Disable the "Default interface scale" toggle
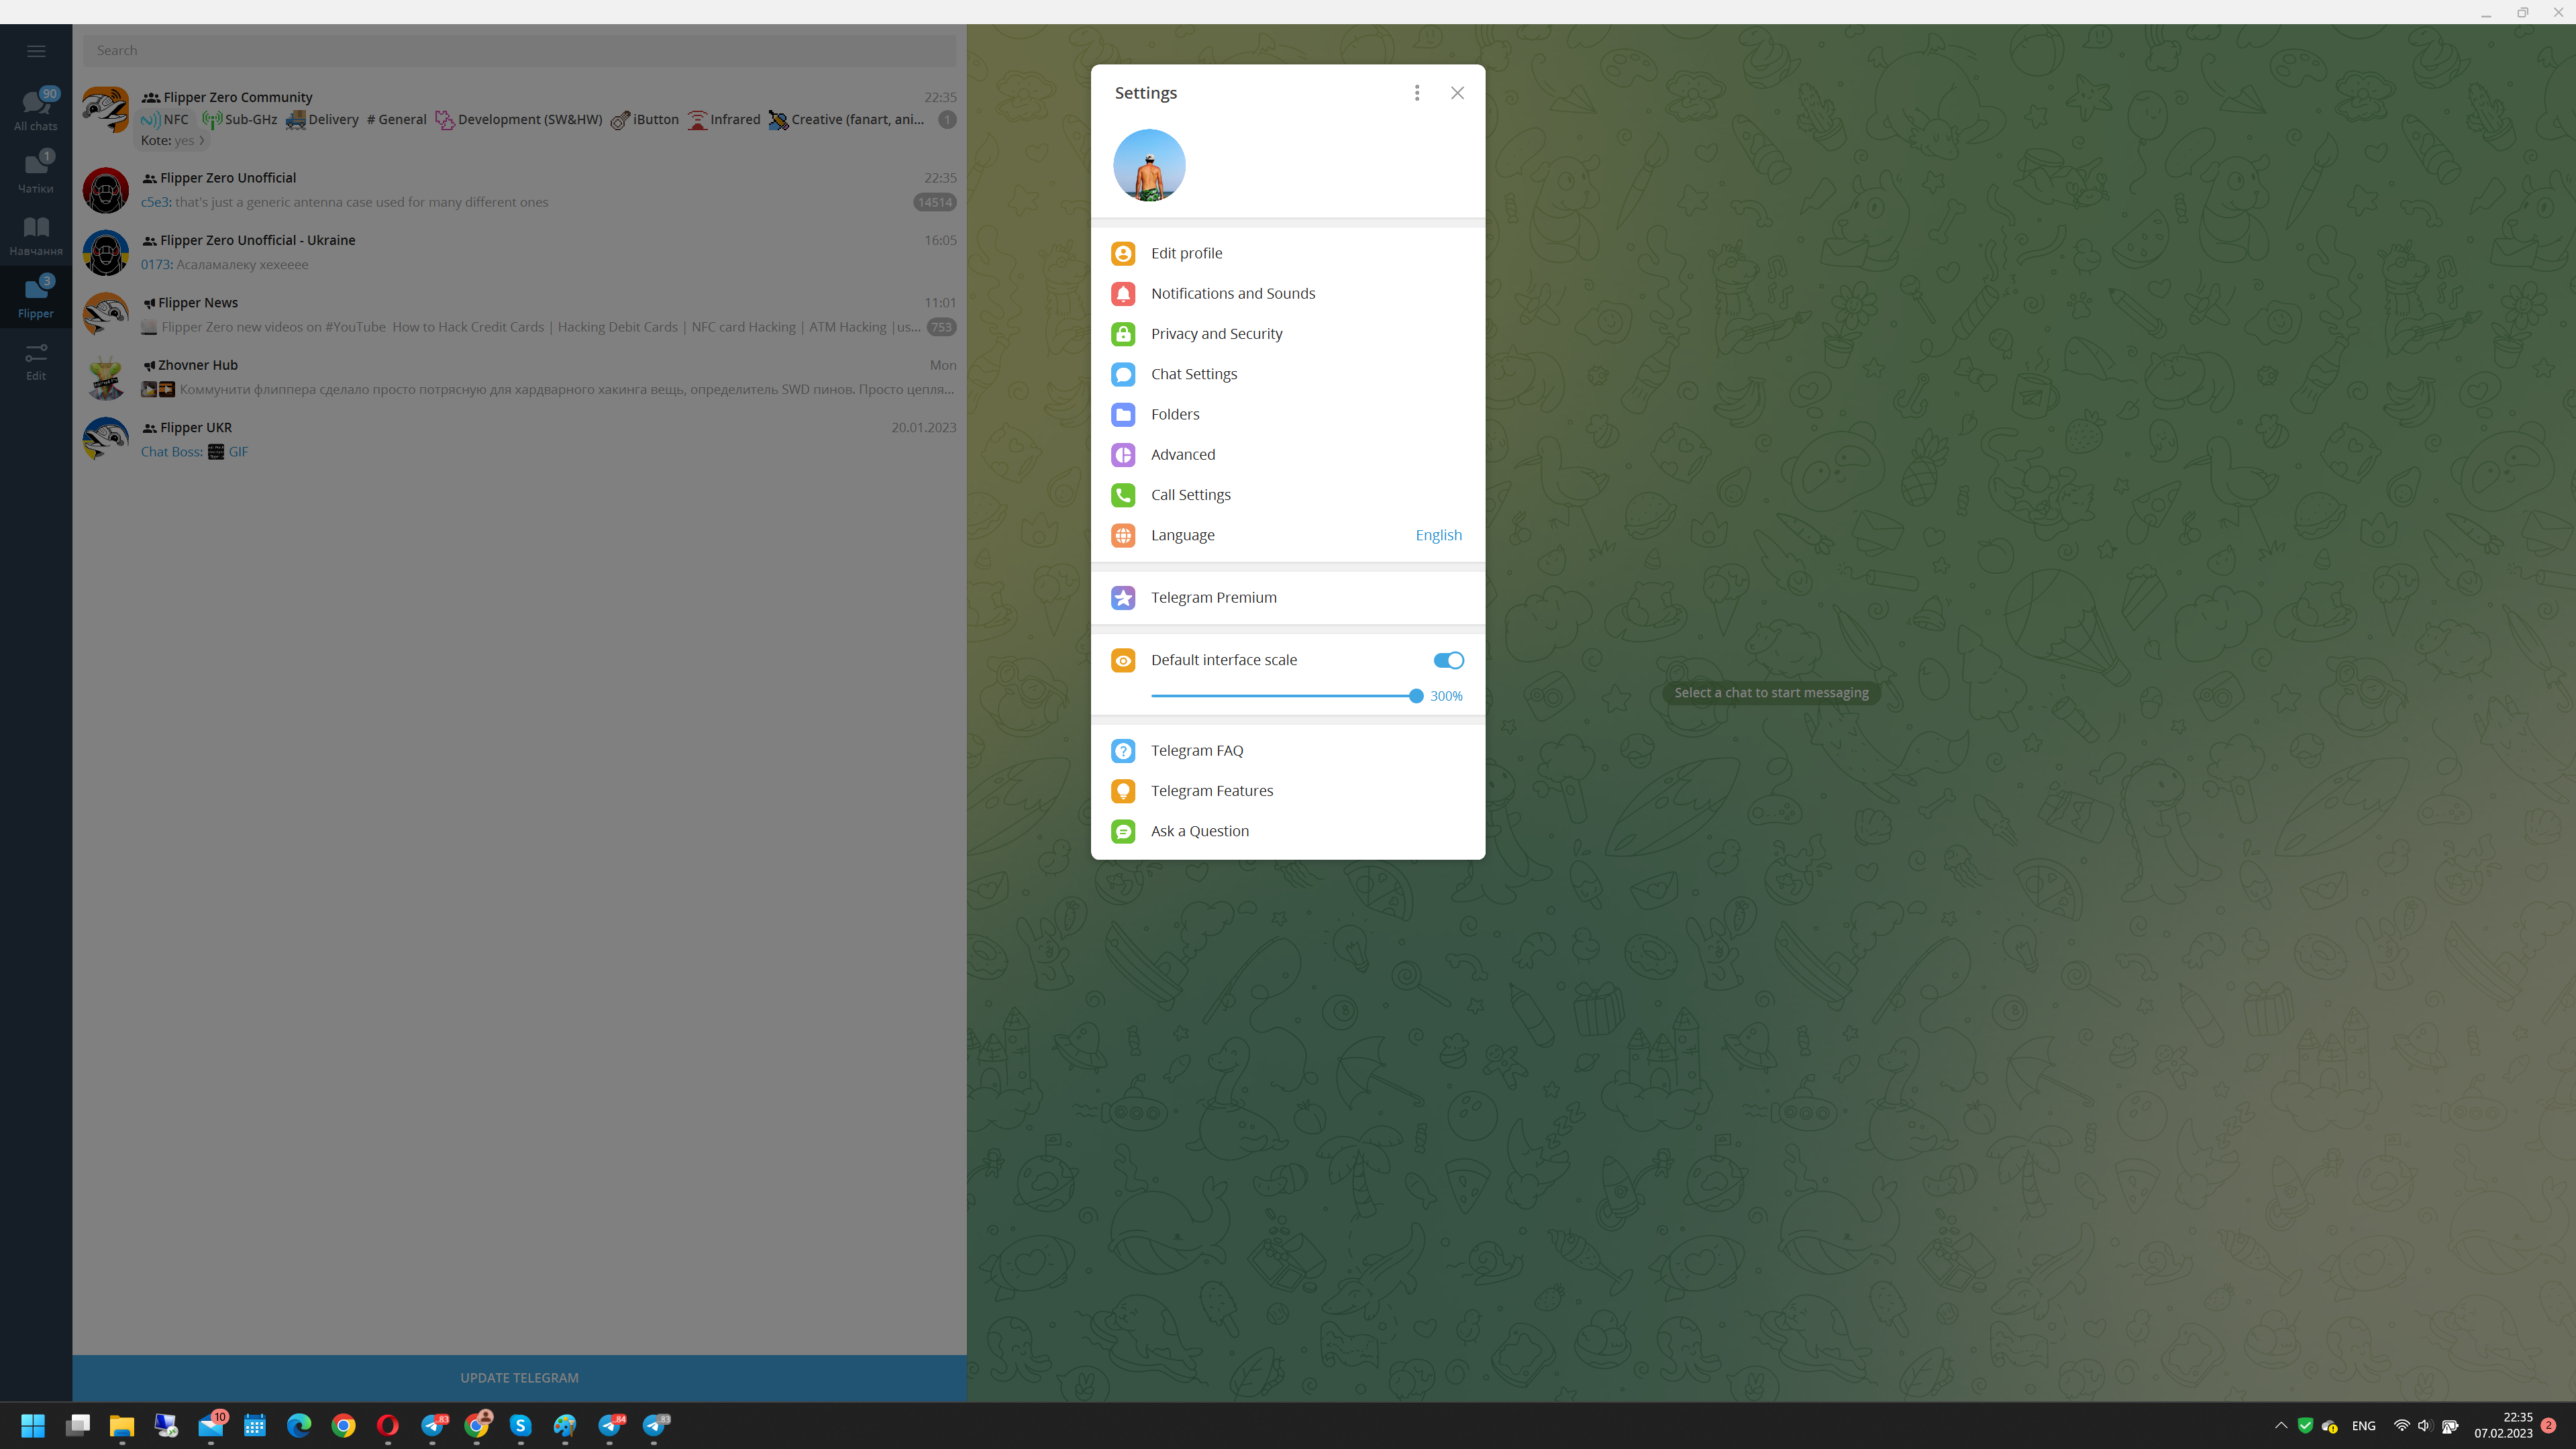 coord(1448,659)
